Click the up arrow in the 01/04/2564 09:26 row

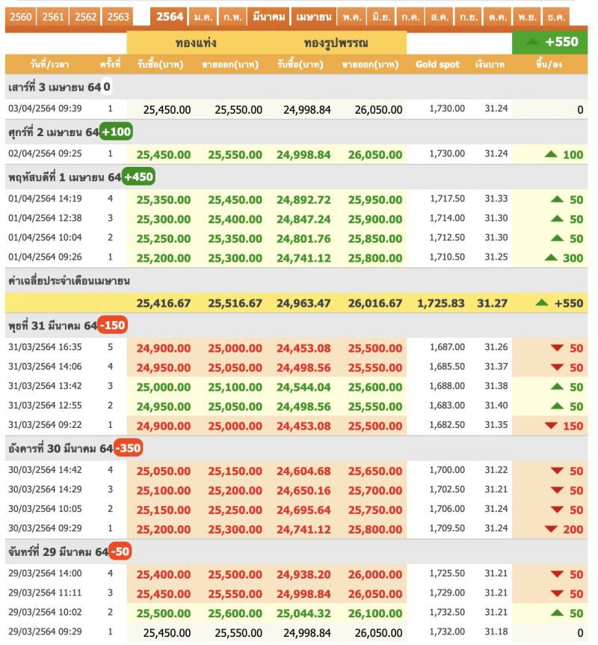(x=551, y=257)
